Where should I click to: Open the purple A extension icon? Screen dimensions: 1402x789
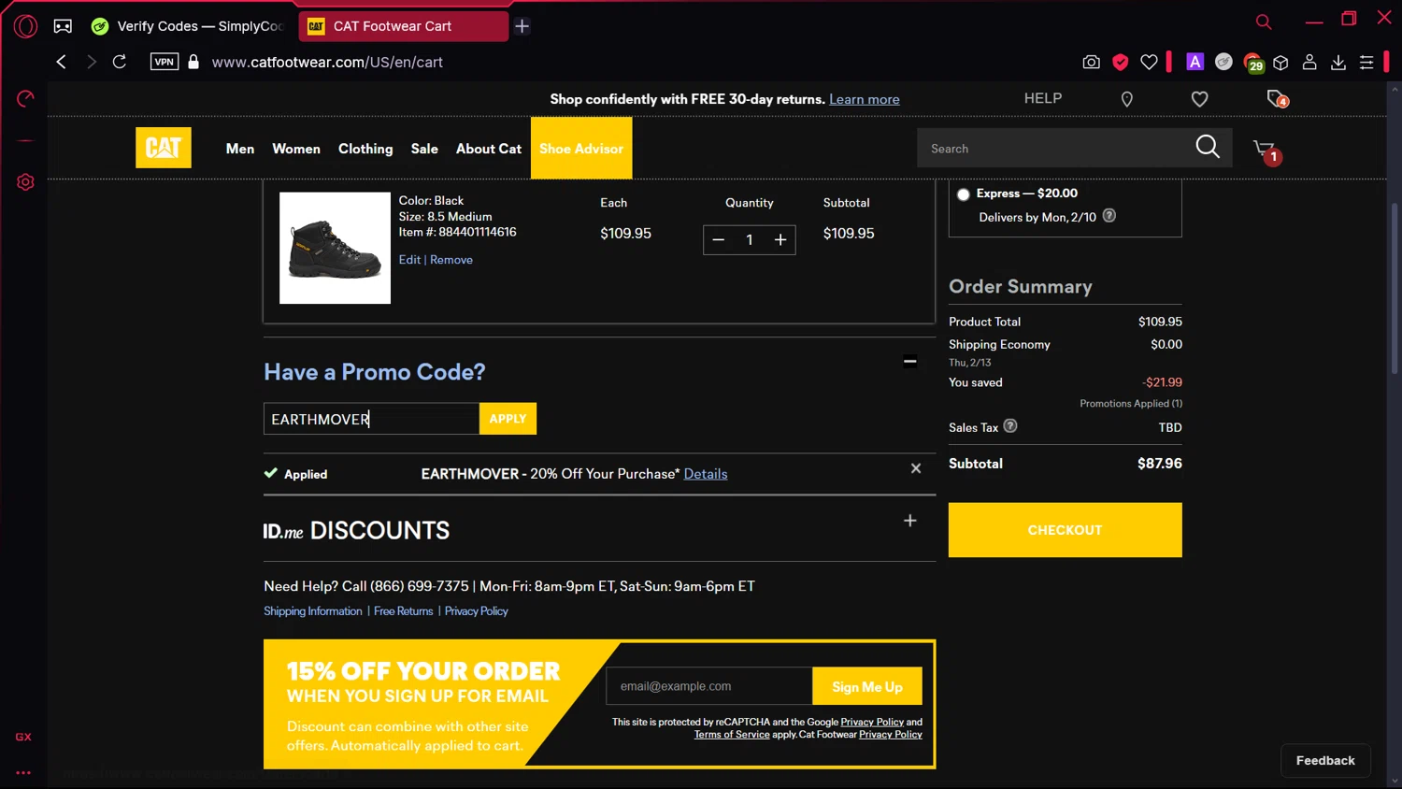click(x=1195, y=62)
